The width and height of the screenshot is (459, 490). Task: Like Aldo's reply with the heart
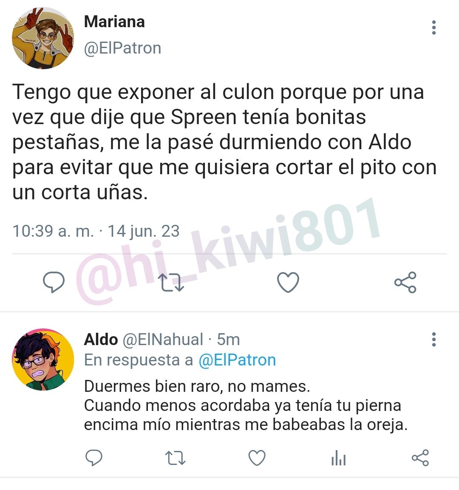(x=257, y=458)
